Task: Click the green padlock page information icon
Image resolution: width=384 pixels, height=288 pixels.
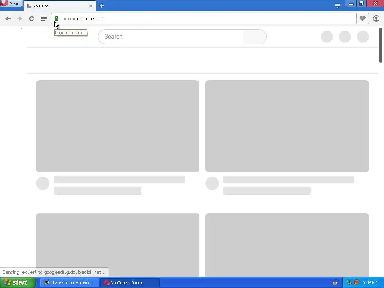Action: click(57, 18)
